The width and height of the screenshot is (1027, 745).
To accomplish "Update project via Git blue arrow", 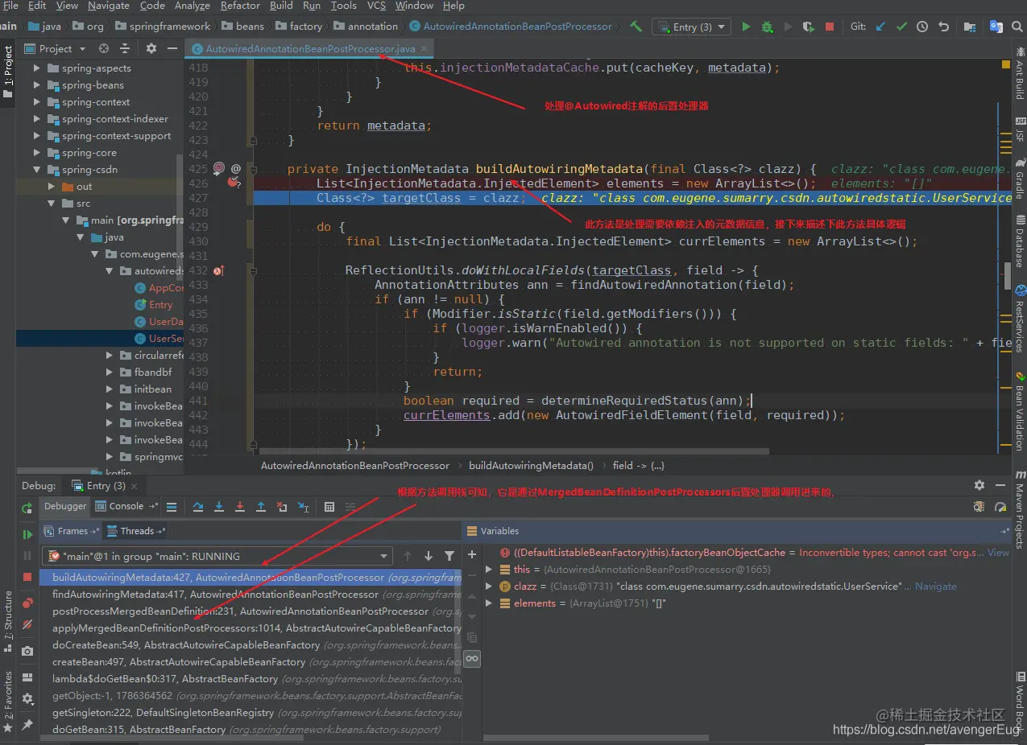I will click(x=880, y=27).
